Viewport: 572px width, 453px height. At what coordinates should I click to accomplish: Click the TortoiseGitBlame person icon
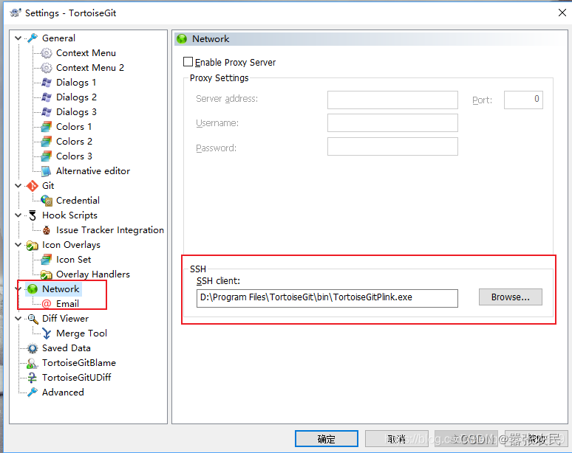point(33,363)
